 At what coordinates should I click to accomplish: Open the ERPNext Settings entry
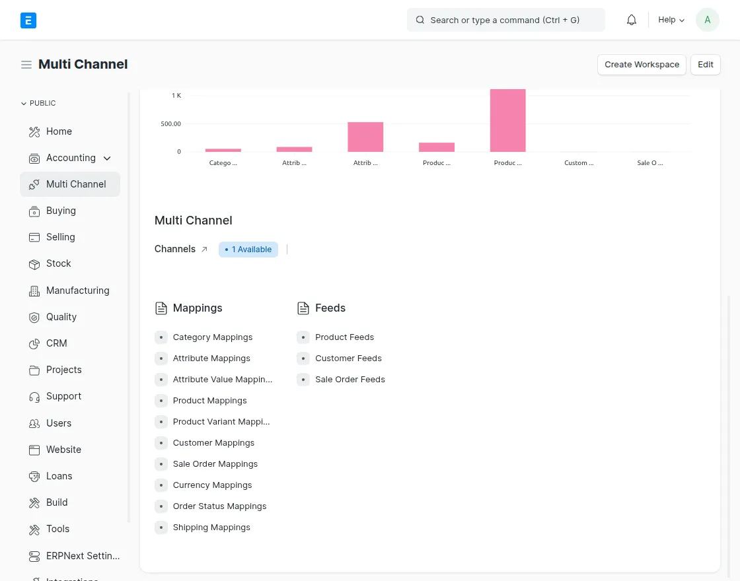point(83,556)
